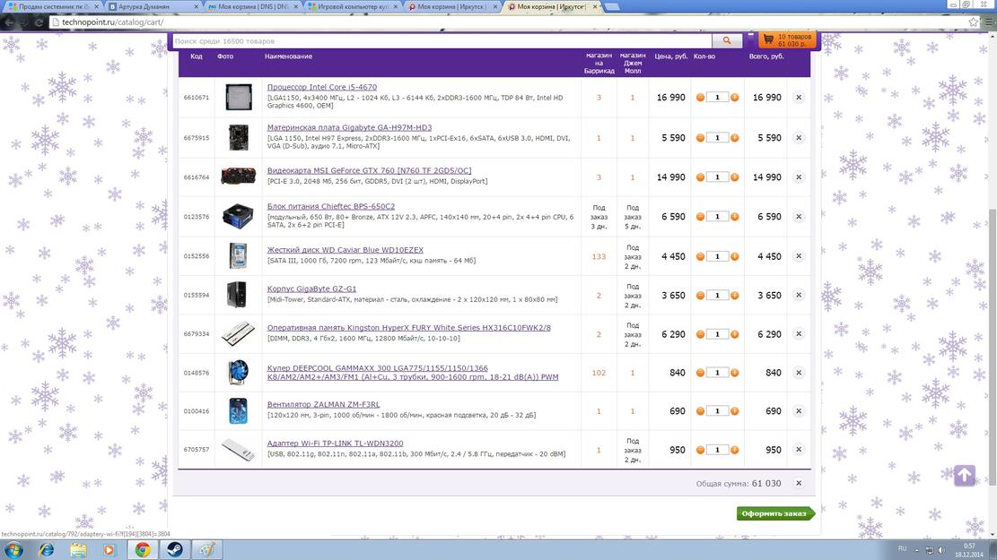The width and height of the screenshot is (997, 560).
Task: Focus the product search field
Action: (442, 40)
